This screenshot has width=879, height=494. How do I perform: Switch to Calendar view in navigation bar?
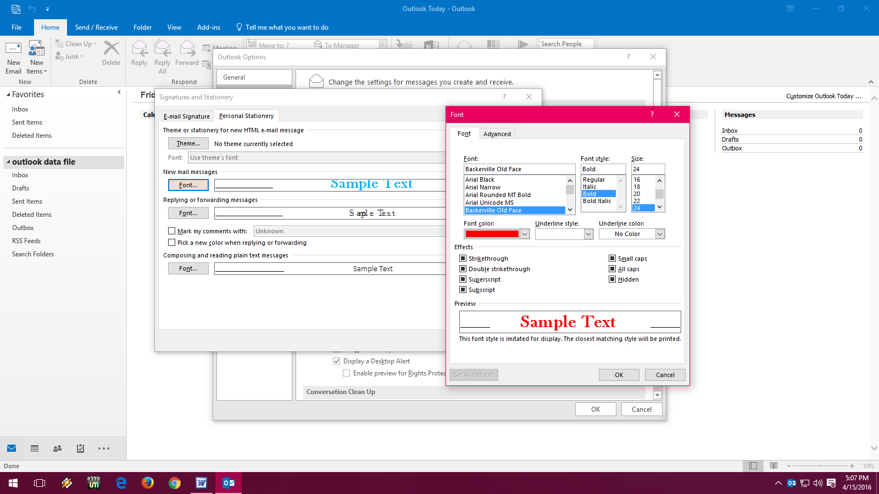click(34, 448)
